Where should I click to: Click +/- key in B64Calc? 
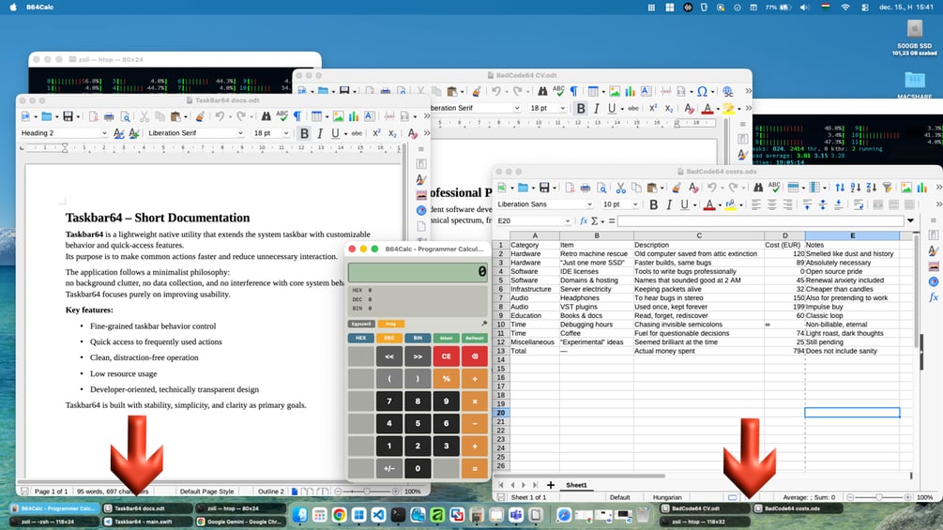pos(389,468)
